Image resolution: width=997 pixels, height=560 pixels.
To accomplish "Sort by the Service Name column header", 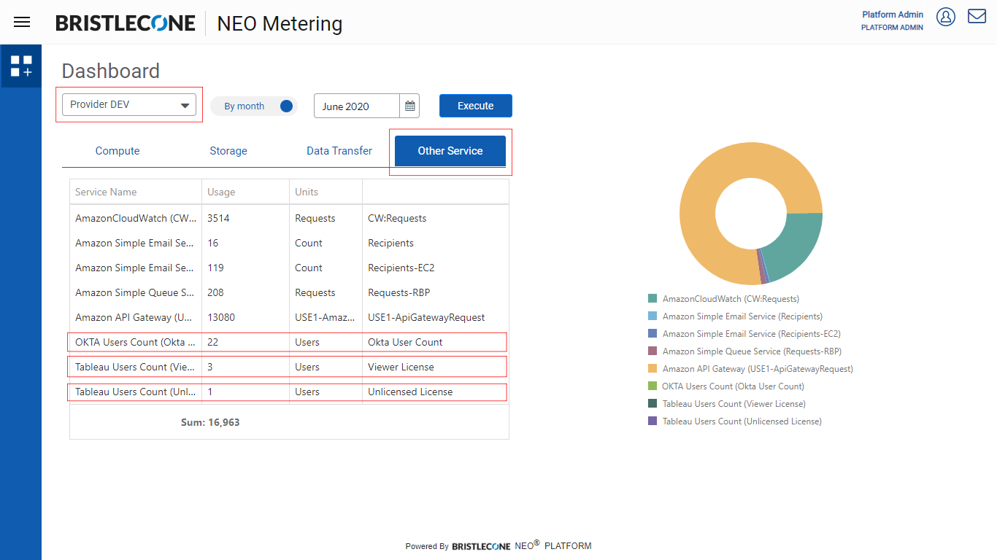I will tap(107, 192).
